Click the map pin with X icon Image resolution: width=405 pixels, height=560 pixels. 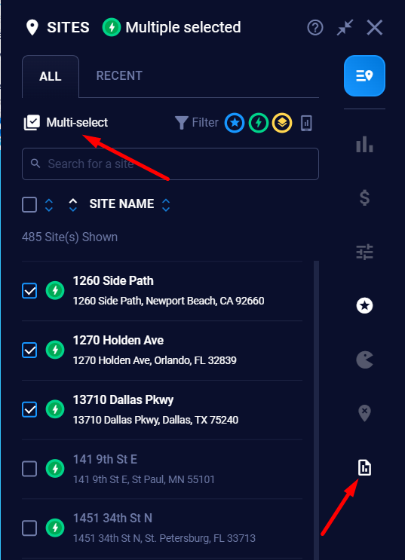point(364,413)
